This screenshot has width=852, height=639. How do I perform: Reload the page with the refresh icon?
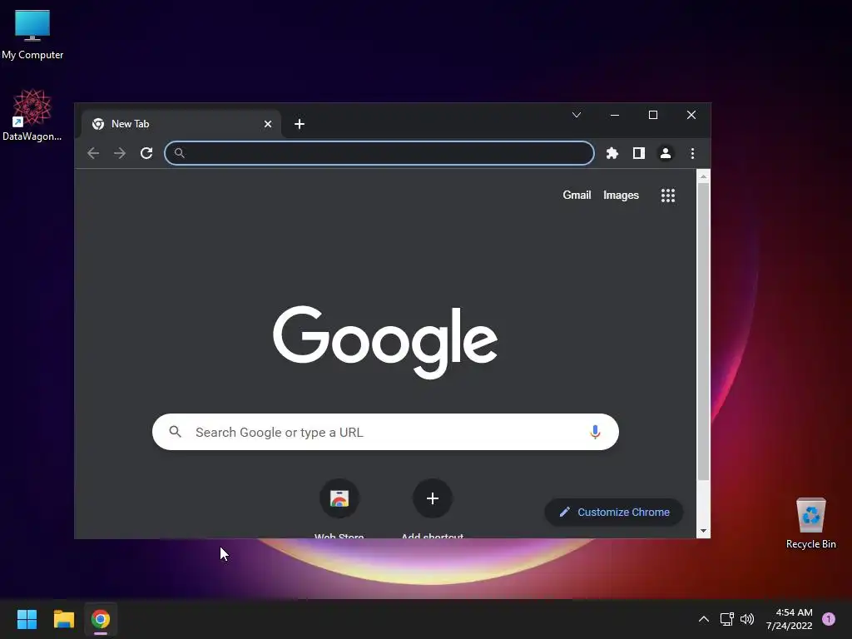(146, 153)
